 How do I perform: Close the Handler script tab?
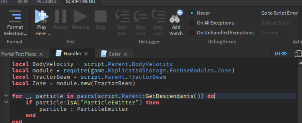click(x=86, y=54)
